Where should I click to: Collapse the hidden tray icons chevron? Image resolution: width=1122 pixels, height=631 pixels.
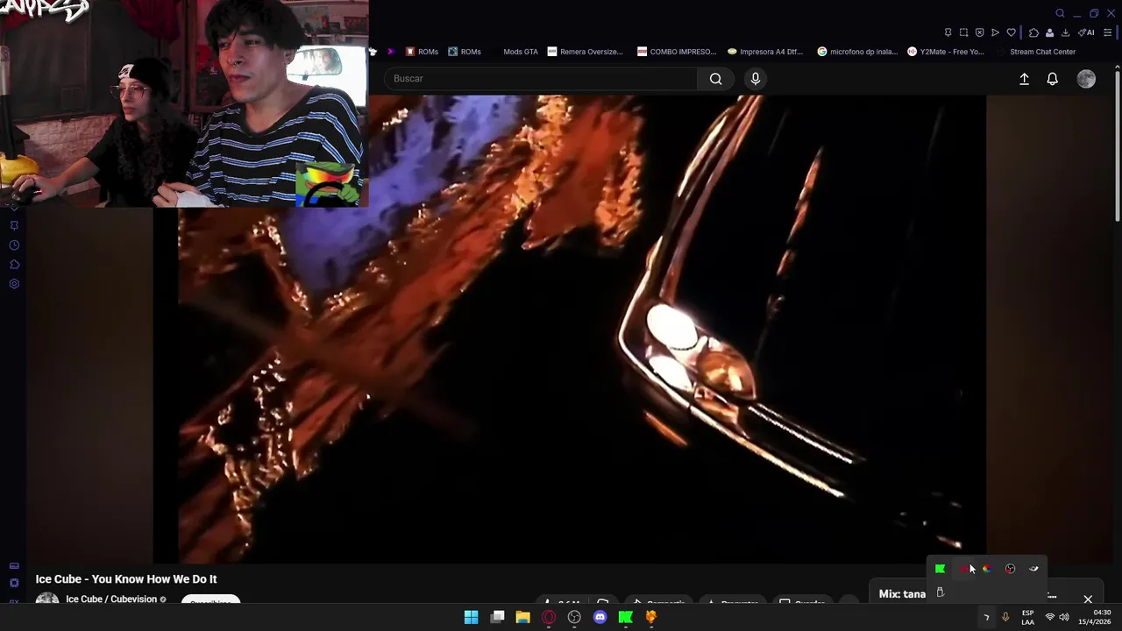pyautogui.click(x=986, y=618)
